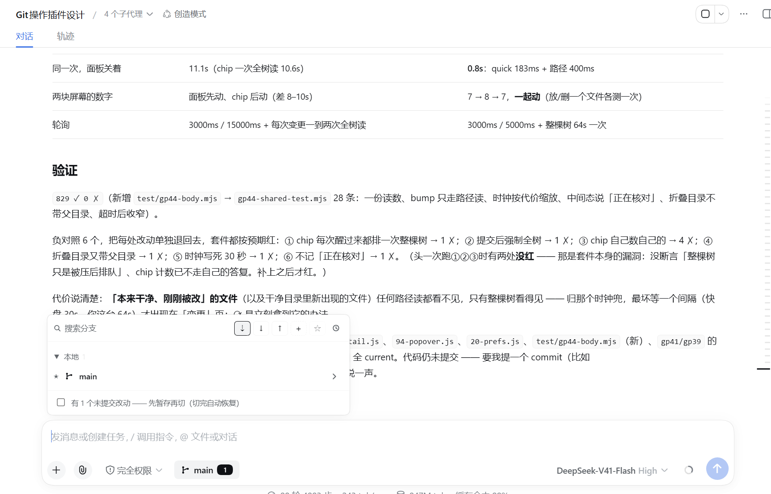Open the DeepSeek-V41-Flash model dropdown
Image resolution: width=771 pixels, height=494 pixels.
point(612,471)
